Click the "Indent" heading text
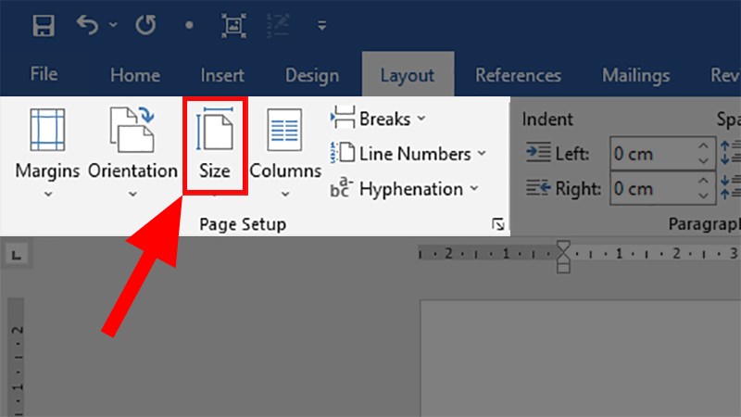The height and width of the screenshot is (417, 741). [x=547, y=120]
